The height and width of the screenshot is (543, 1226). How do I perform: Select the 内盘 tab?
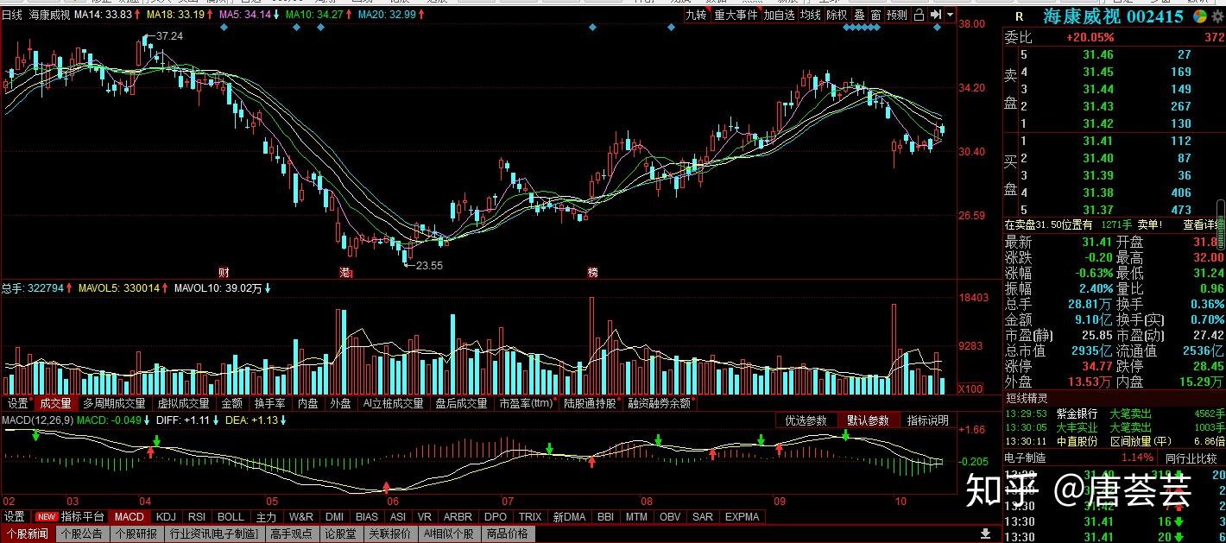(308, 403)
